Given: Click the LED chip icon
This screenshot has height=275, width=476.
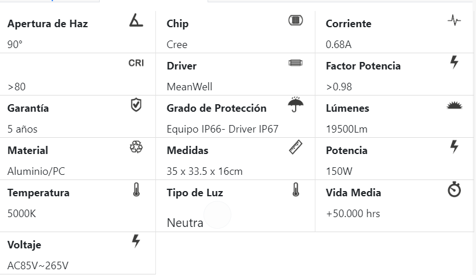Looking at the screenshot, I should click(x=296, y=21).
